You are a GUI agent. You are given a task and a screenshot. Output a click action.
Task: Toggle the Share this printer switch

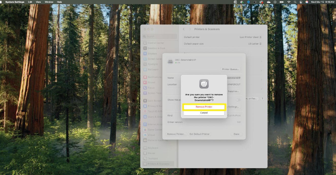pyautogui.click(x=238, y=100)
